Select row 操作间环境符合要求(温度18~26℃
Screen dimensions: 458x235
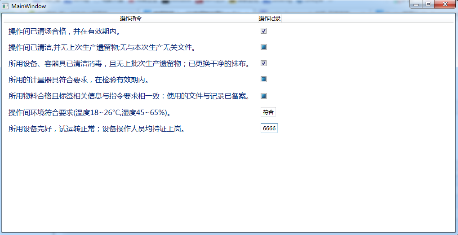pos(229,112)
